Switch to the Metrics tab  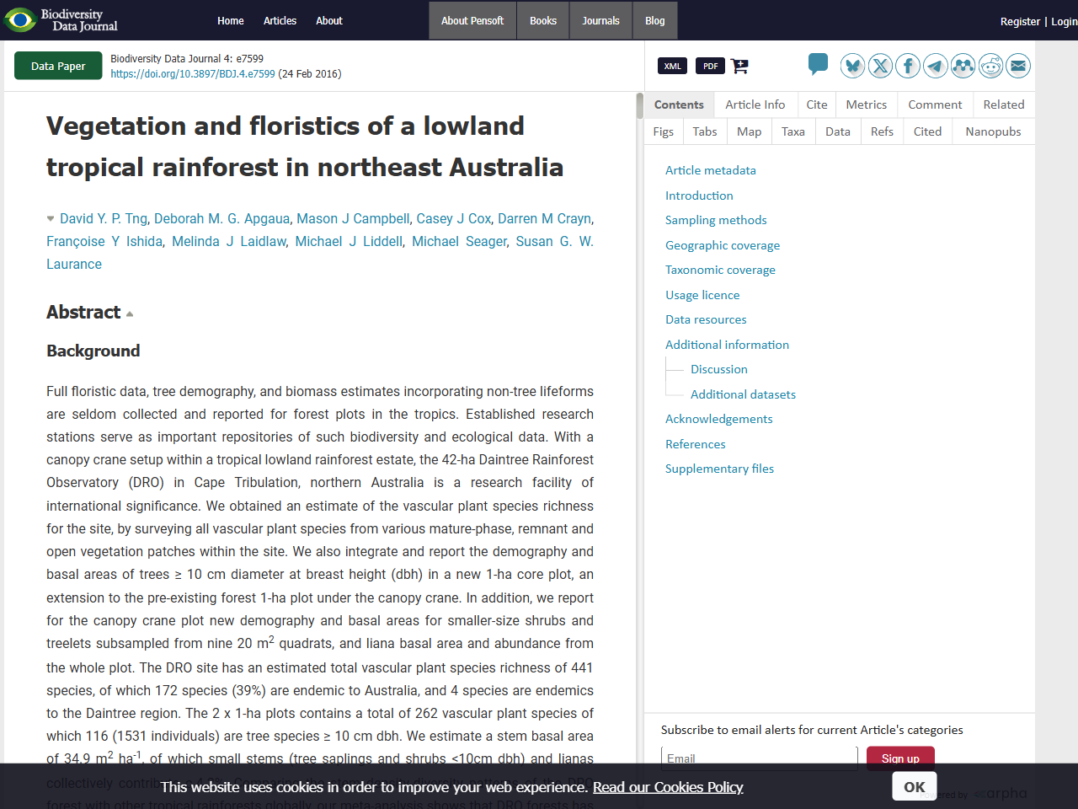867,104
